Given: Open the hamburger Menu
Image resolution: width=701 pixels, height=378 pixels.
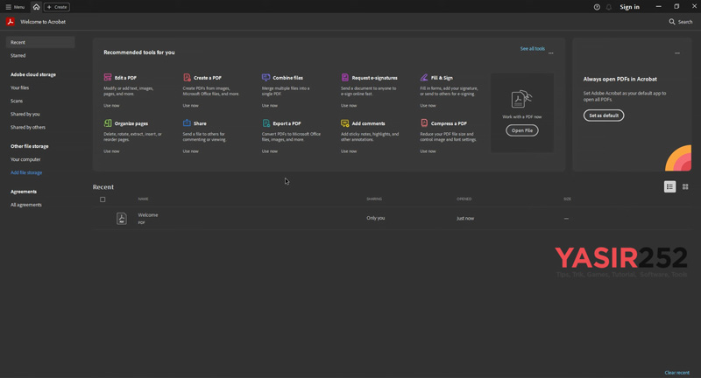Looking at the screenshot, I should pos(15,7).
